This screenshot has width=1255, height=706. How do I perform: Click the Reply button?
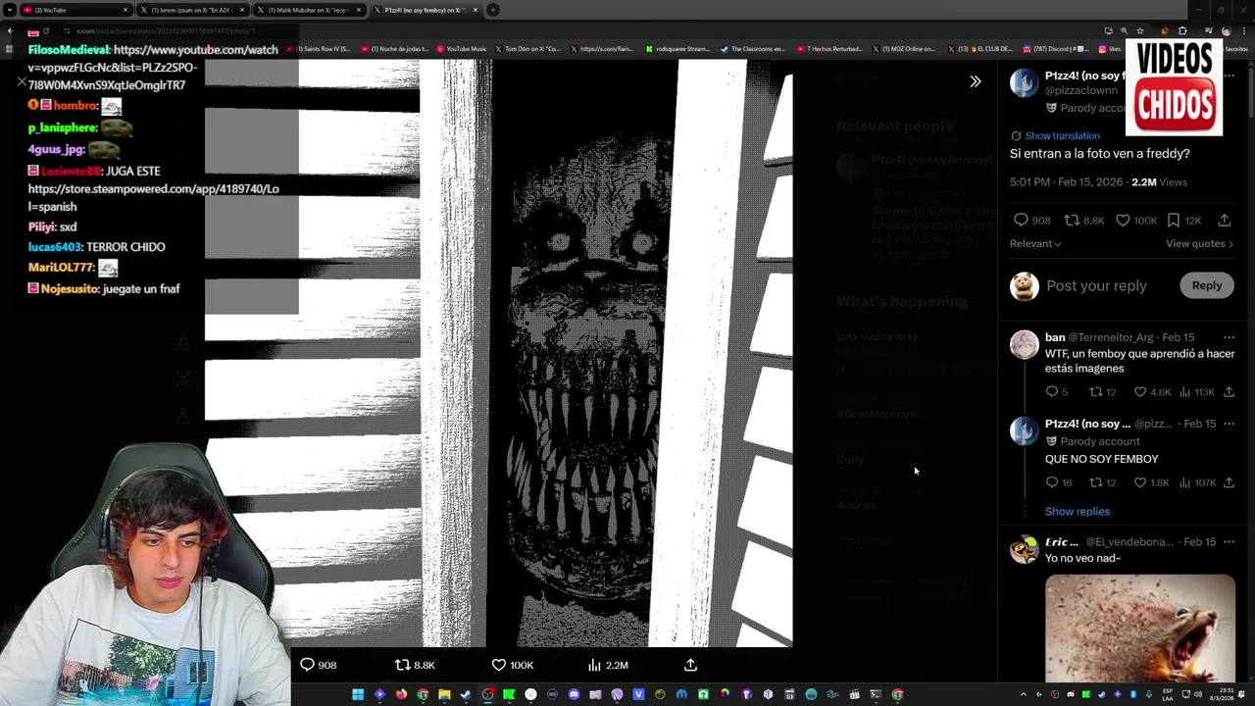coord(1207,285)
